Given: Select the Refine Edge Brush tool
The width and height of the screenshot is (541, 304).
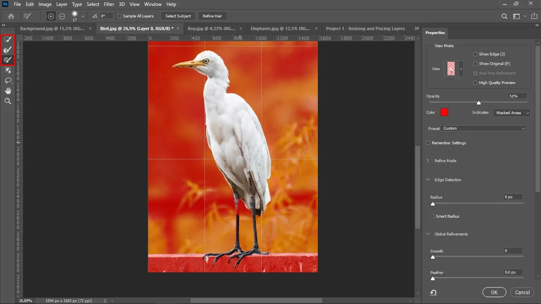Looking at the screenshot, I should point(8,49).
